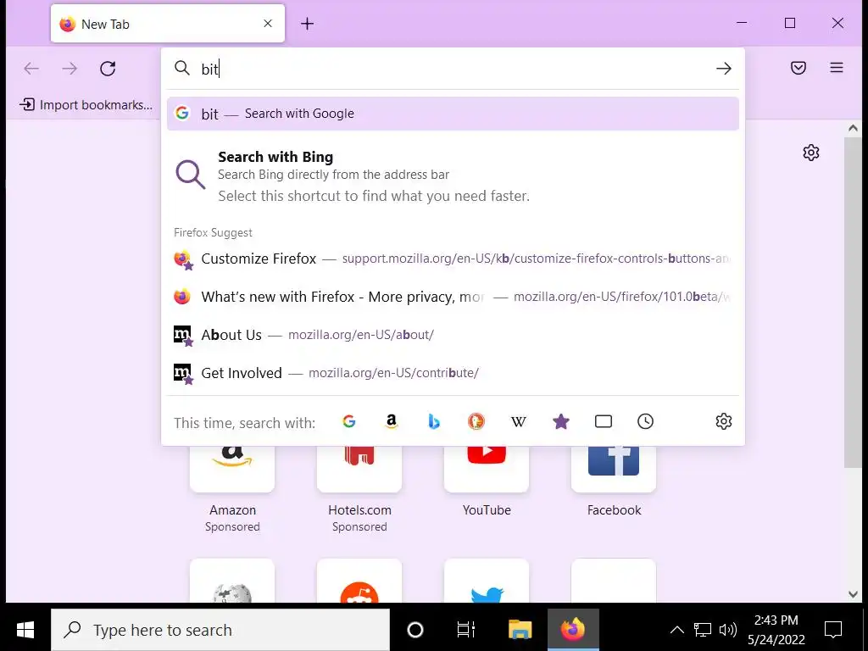This screenshot has height=651, width=868.
Task: Open the Customize Firefox suggestion
Action: point(453,259)
